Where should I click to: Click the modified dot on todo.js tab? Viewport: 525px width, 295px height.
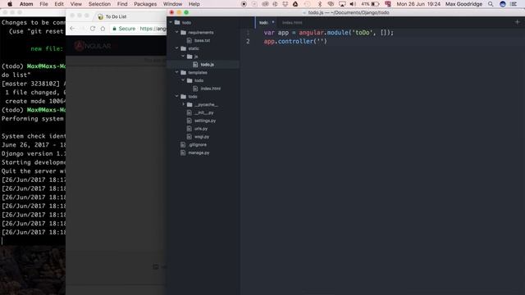(x=273, y=22)
